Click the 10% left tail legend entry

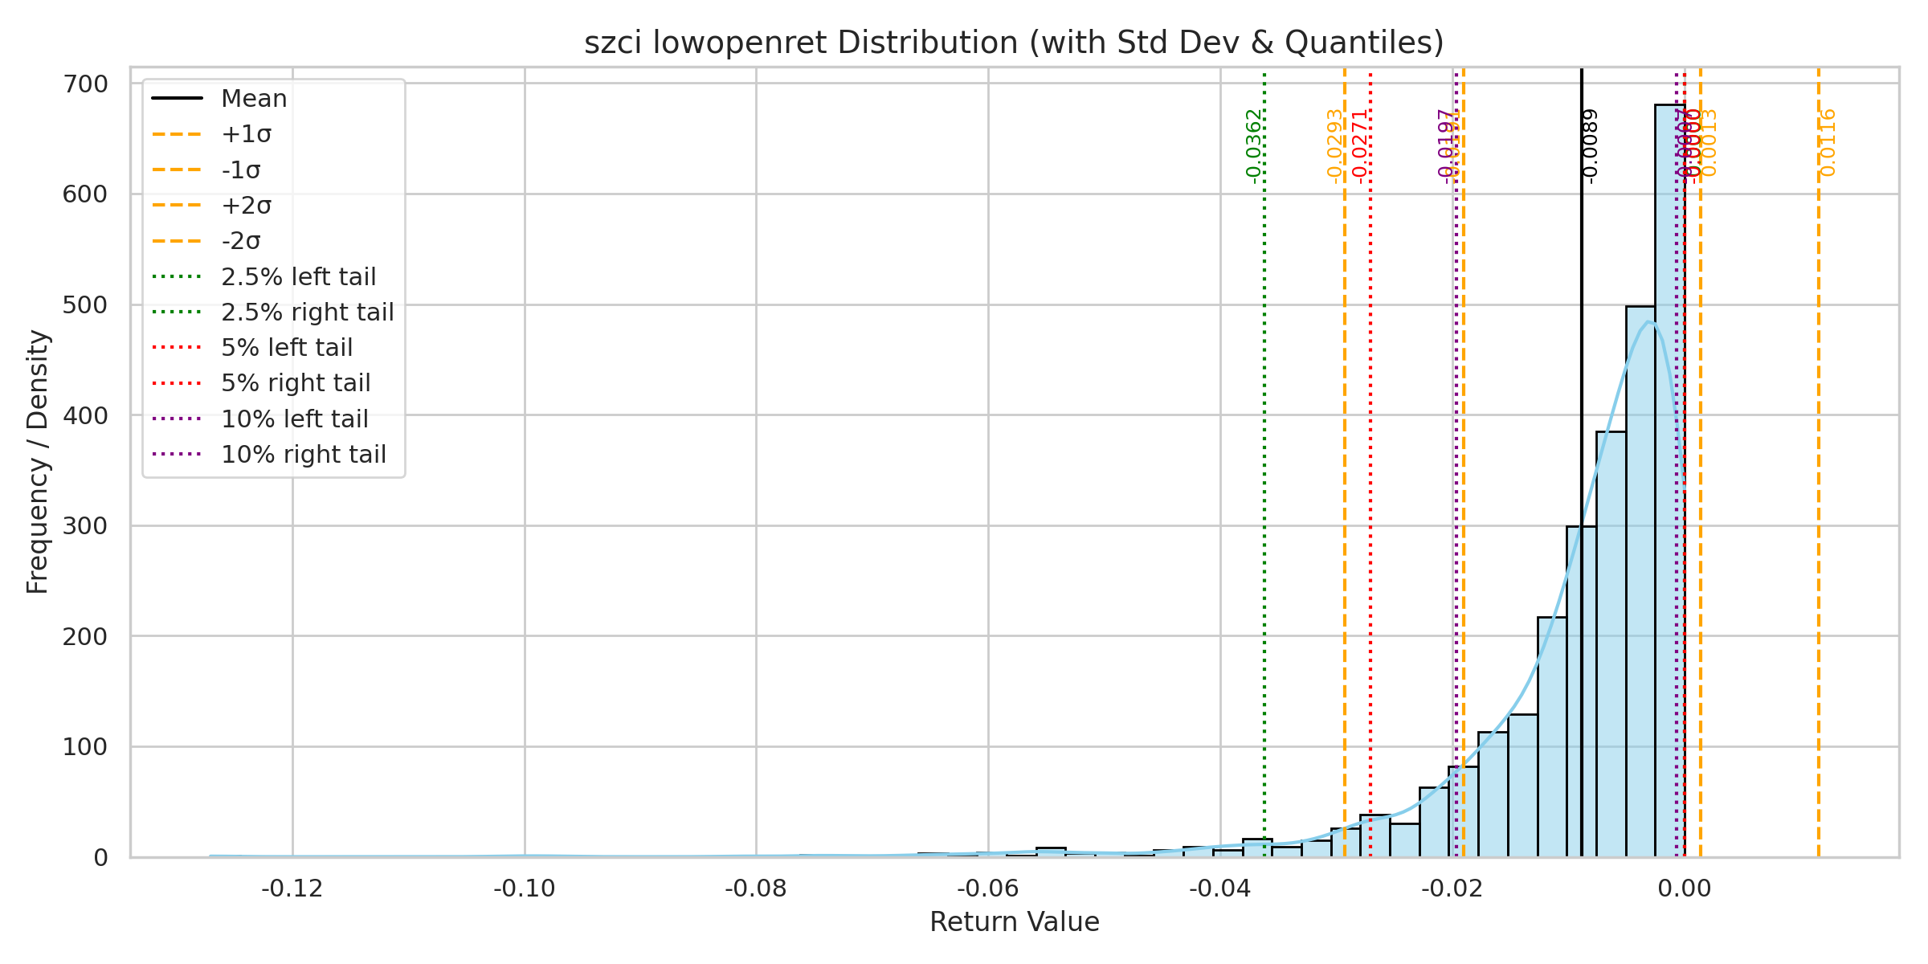294,419
